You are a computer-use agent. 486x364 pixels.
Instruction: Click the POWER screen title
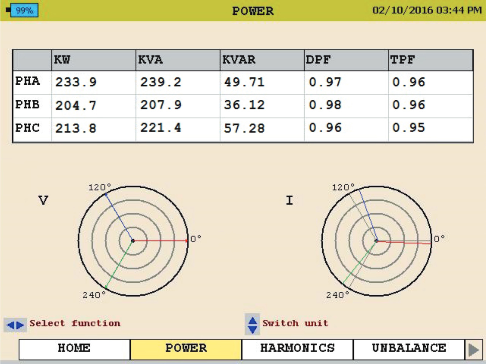tap(252, 11)
